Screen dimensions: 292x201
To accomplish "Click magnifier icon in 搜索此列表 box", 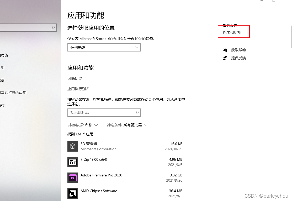I will click(x=137, y=112).
